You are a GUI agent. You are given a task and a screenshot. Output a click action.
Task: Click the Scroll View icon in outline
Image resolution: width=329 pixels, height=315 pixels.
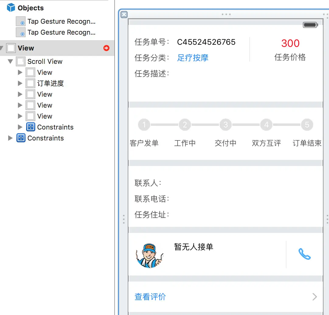point(21,61)
